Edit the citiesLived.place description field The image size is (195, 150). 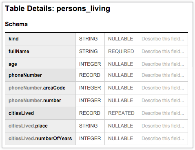point(163,126)
